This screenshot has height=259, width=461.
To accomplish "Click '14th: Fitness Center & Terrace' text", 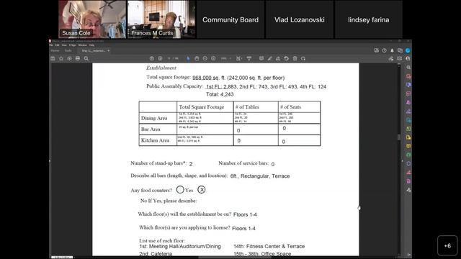I will pyautogui.click(x=269, y=246).
